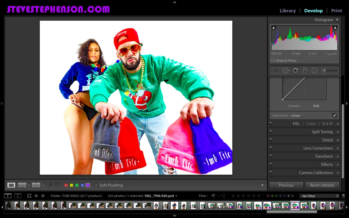Expand the HSL / Color / B&W panel arrow

337,124
